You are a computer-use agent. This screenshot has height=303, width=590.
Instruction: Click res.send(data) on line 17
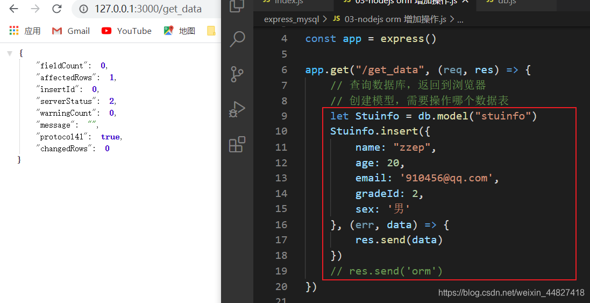coord(399,240)
